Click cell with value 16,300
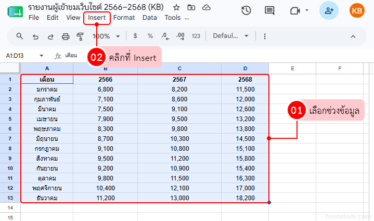Image resolution: width=374 pixels, height=221 pixels. click(245, 178)
